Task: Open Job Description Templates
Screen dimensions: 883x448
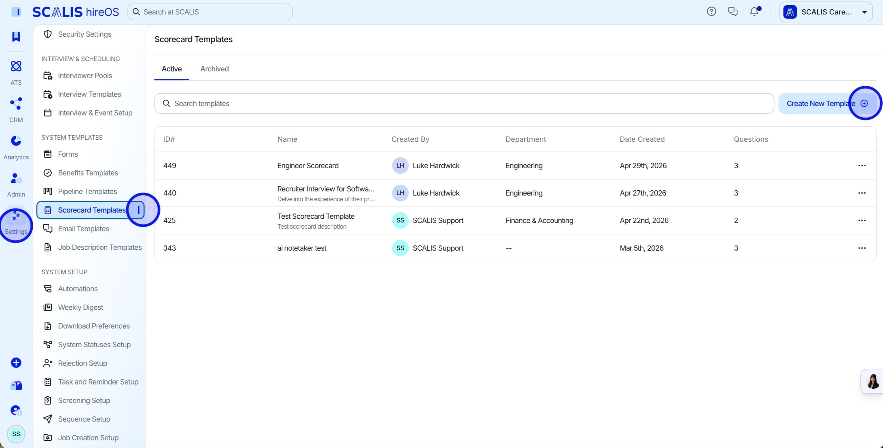Action: pyautogui.click(x=100, y=247)
